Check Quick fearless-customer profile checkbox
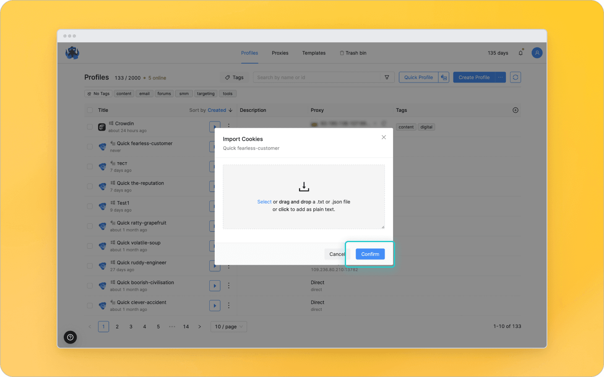 90,147
